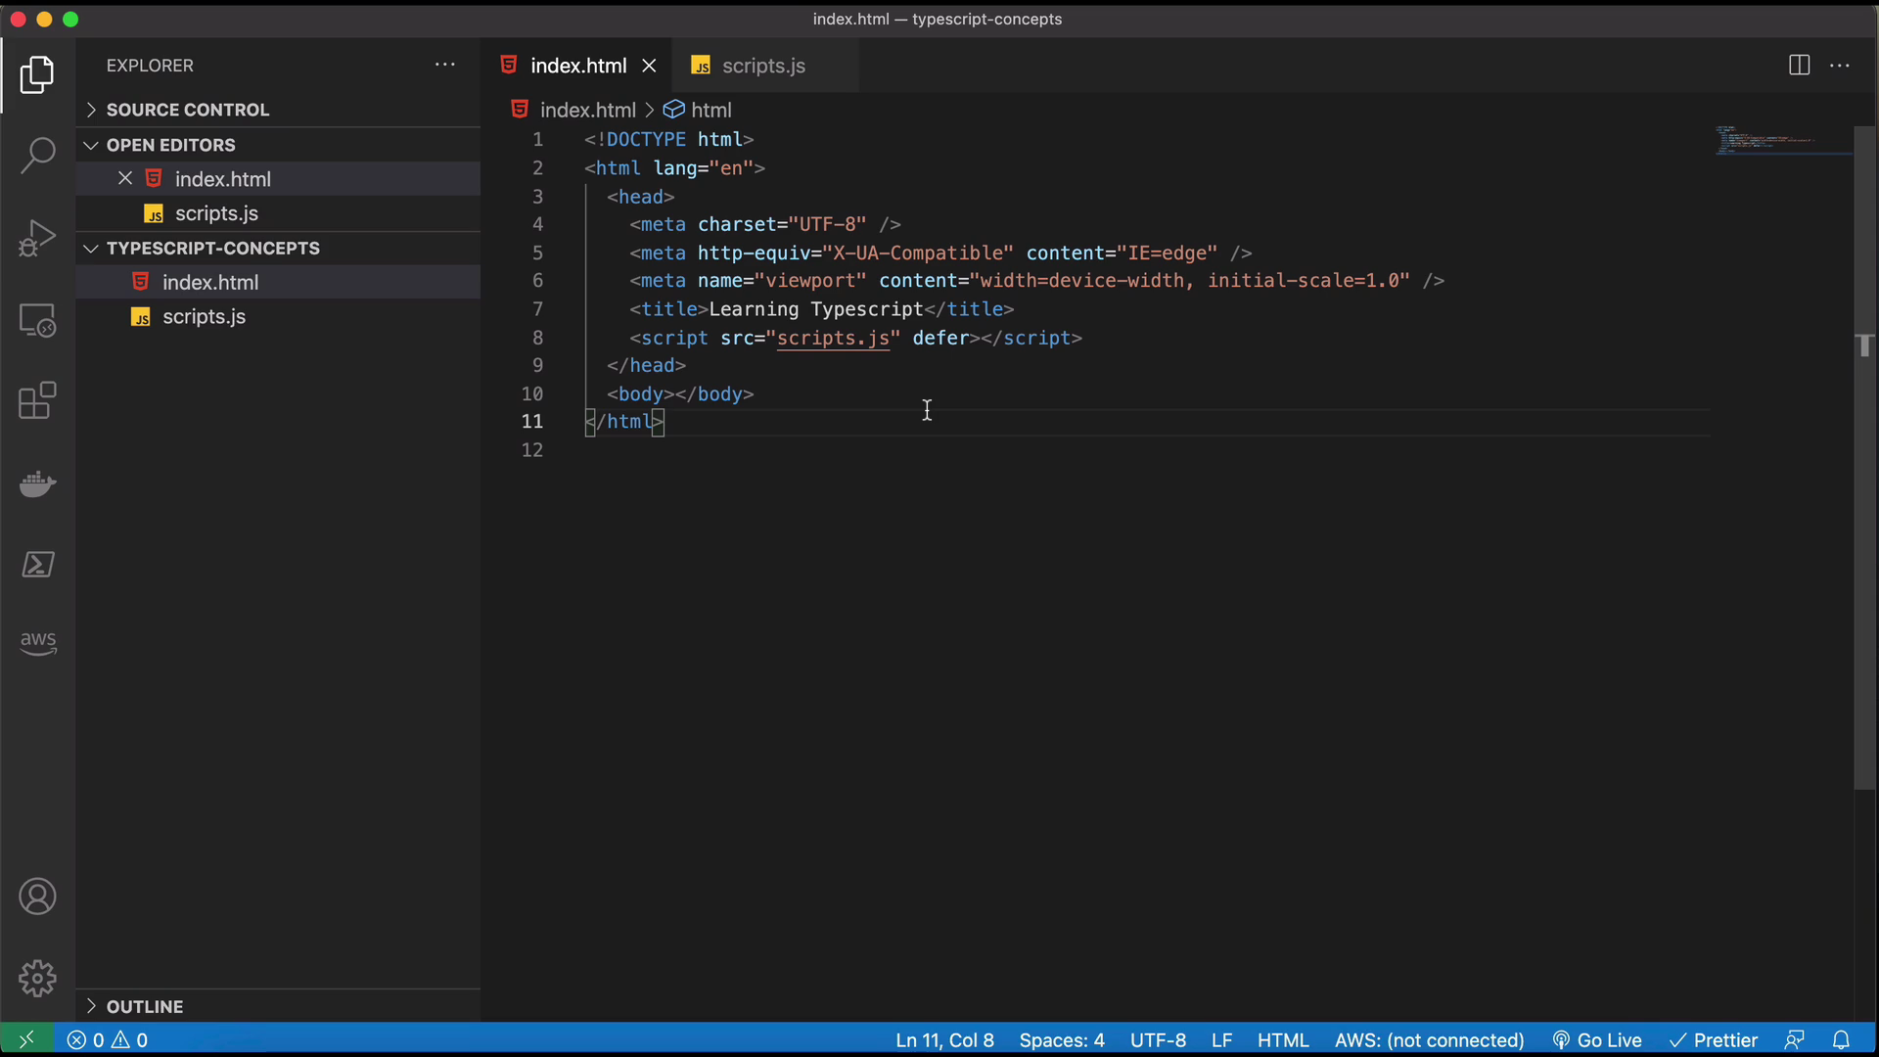This screenshot has height=1057, width=1879.
Task: Click the remote window indicator in status bar
Action: (x=27, y=1039)
